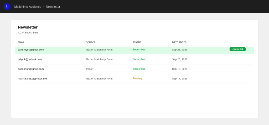Select email priya.k@outlook.com
Image resolution: width=269 pixels, height=125 pixels.
pos(30,59)
